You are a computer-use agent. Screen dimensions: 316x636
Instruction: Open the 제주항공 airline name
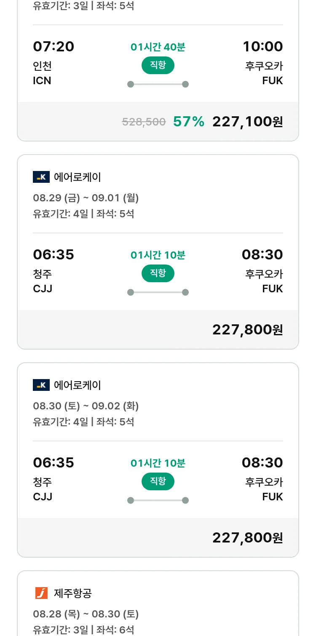click(73, 593)
